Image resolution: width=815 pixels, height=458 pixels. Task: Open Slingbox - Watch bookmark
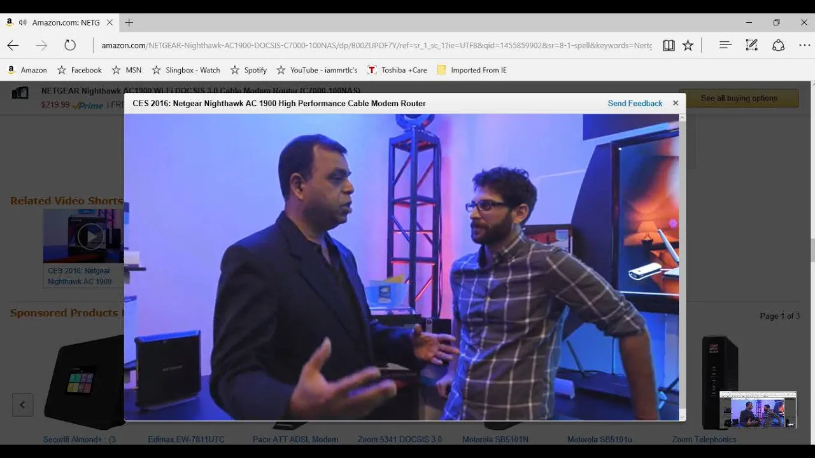(x=186, y=70)
